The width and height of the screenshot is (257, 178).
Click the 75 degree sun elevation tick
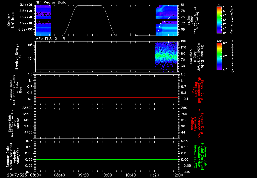(183, 17)
